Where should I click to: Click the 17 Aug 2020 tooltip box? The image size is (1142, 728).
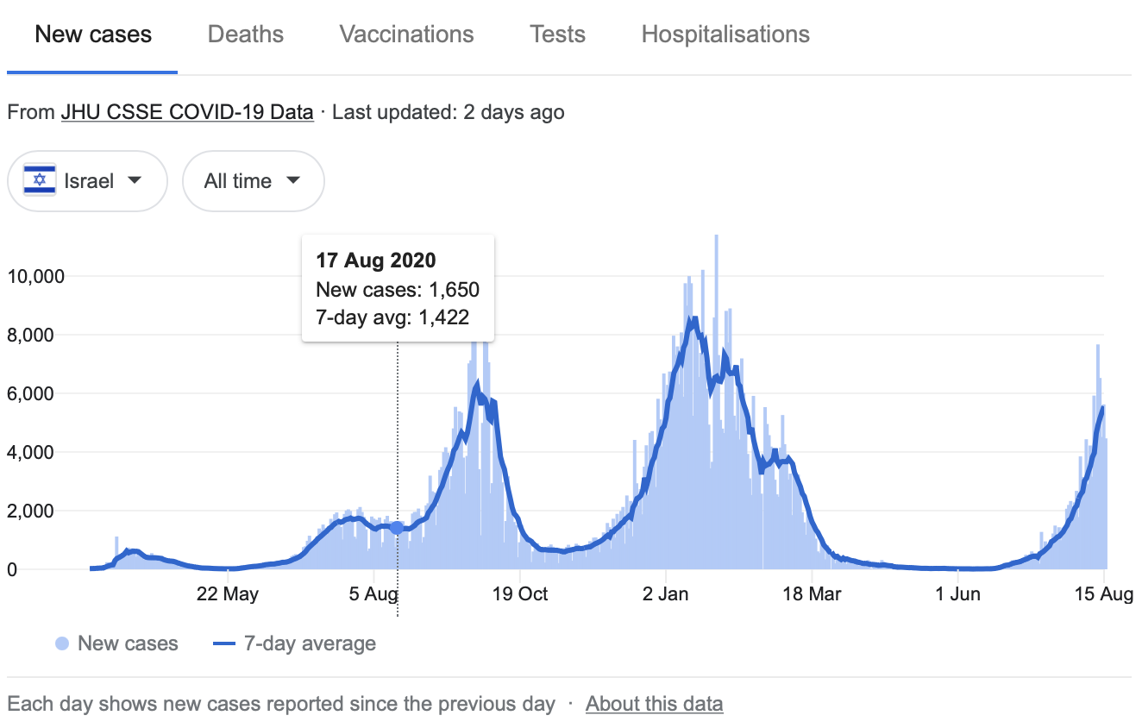(398, 288)
